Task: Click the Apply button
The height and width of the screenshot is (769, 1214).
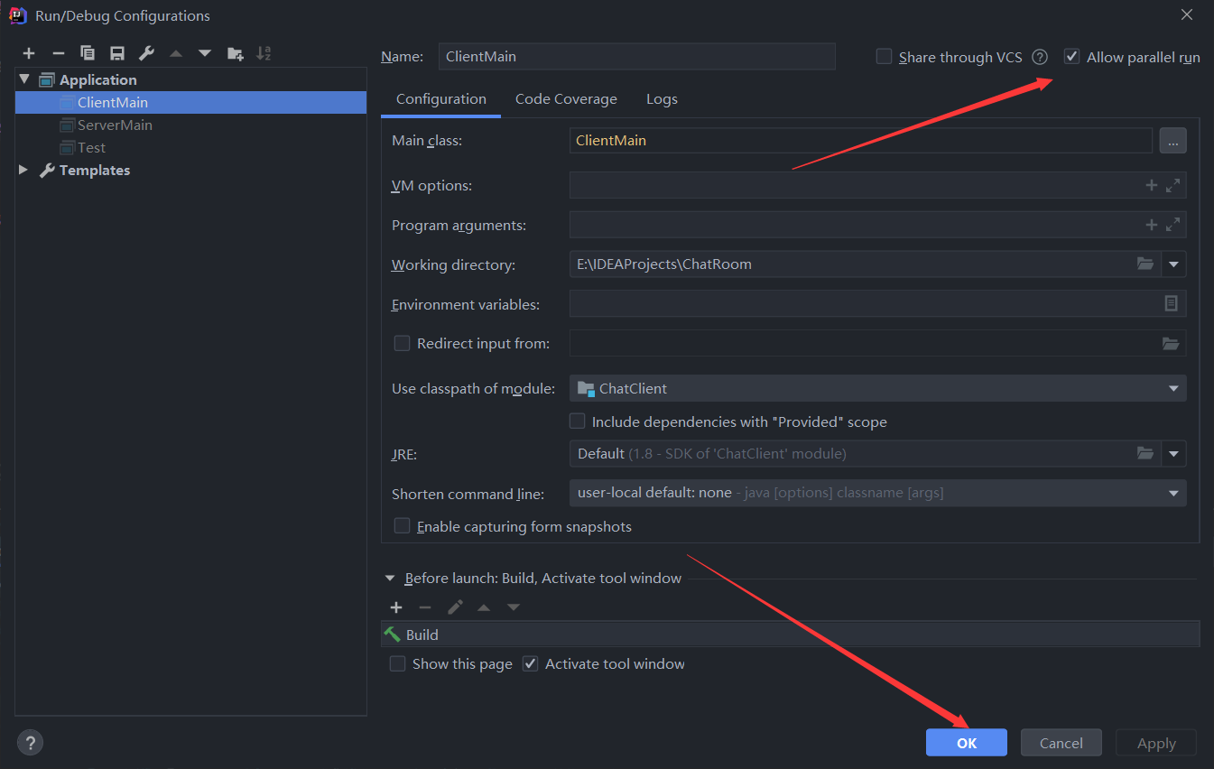Action: coord(1156,743)
